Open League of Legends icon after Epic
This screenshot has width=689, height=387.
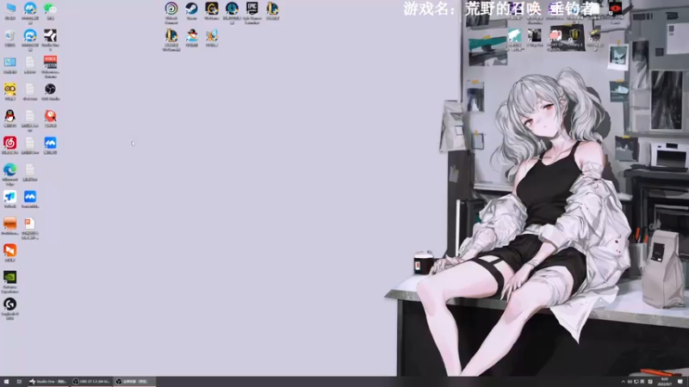(x=272, y=10)
